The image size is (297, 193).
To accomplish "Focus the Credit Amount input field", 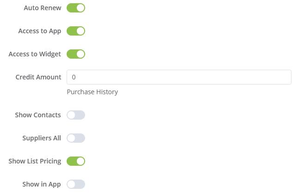I will tap(179, 77).
